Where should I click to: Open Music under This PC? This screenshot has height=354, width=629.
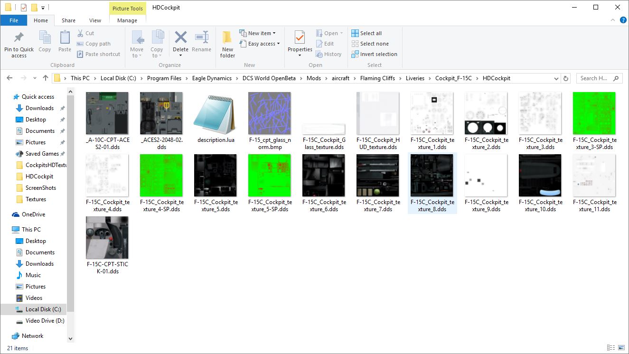point(33,275)
